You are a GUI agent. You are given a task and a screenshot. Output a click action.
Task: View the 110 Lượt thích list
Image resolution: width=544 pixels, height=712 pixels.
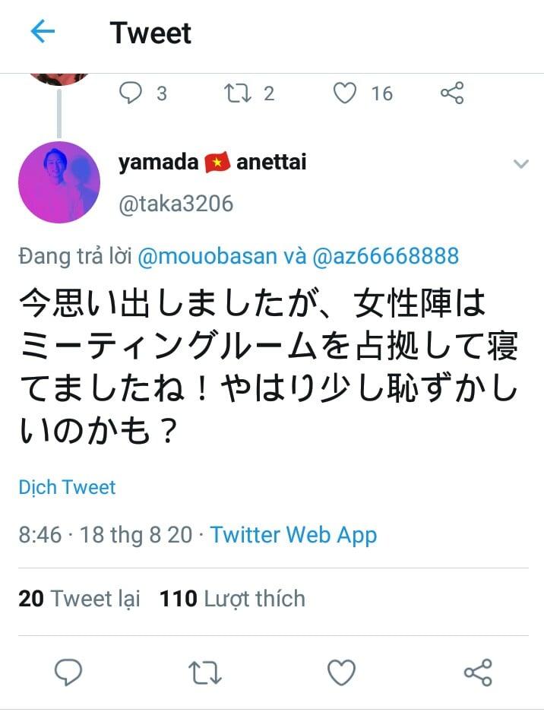232,599
